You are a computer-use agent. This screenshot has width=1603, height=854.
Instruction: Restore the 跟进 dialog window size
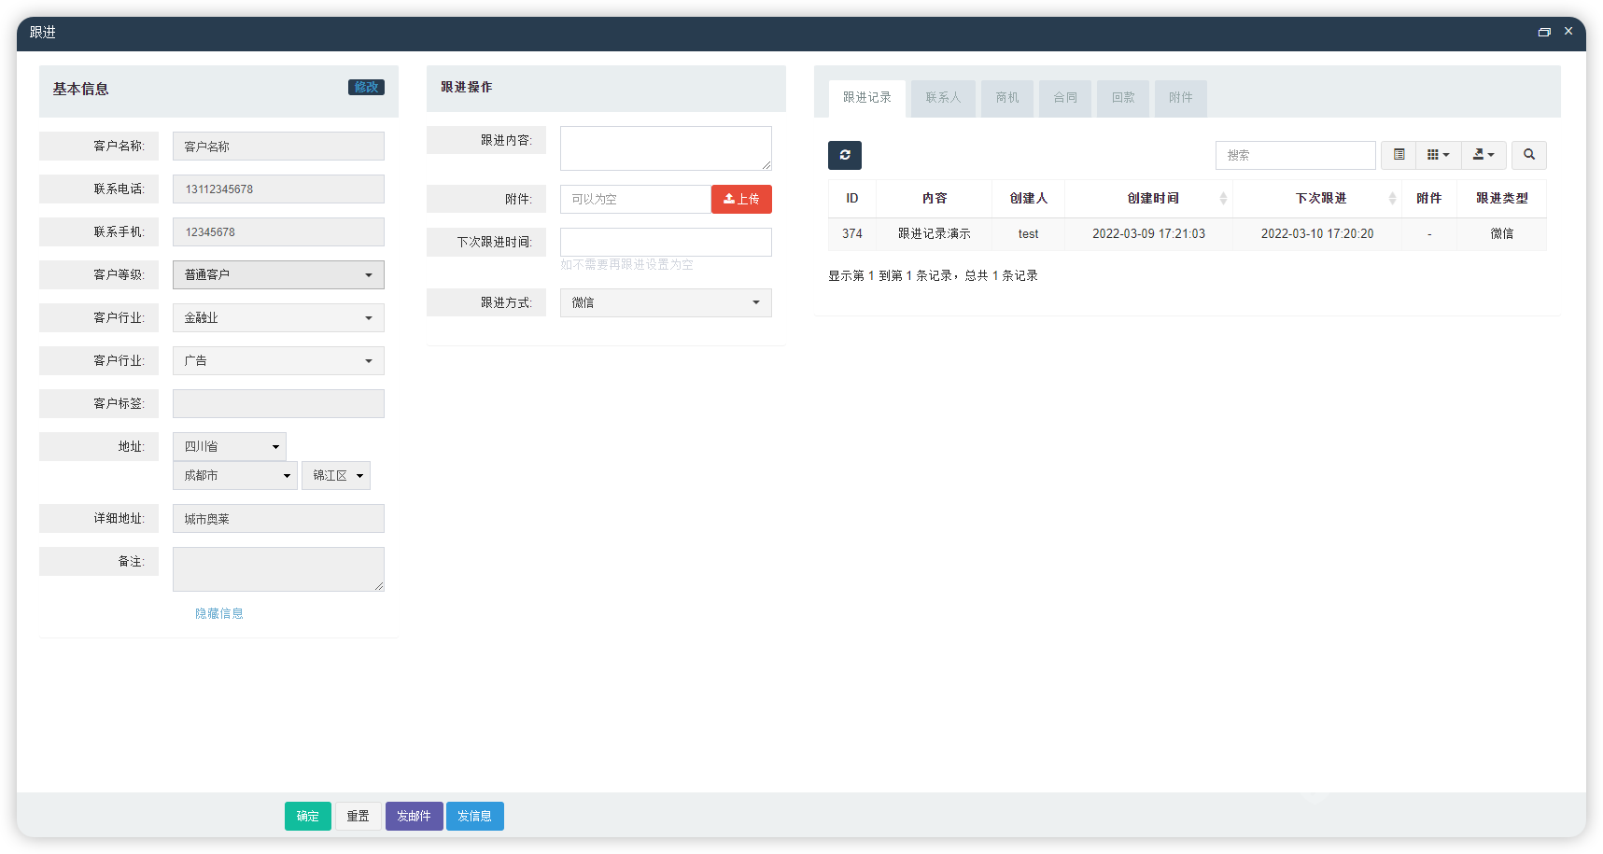click(x=1544, y=32)
